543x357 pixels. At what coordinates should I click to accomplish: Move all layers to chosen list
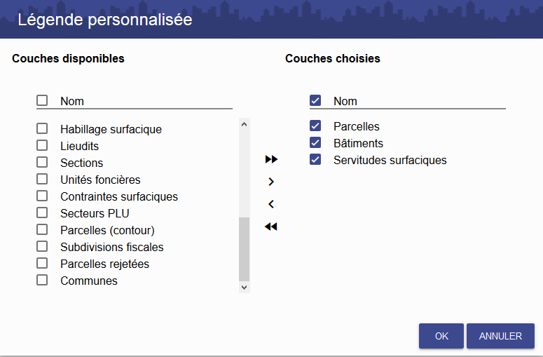click(271, 159)
